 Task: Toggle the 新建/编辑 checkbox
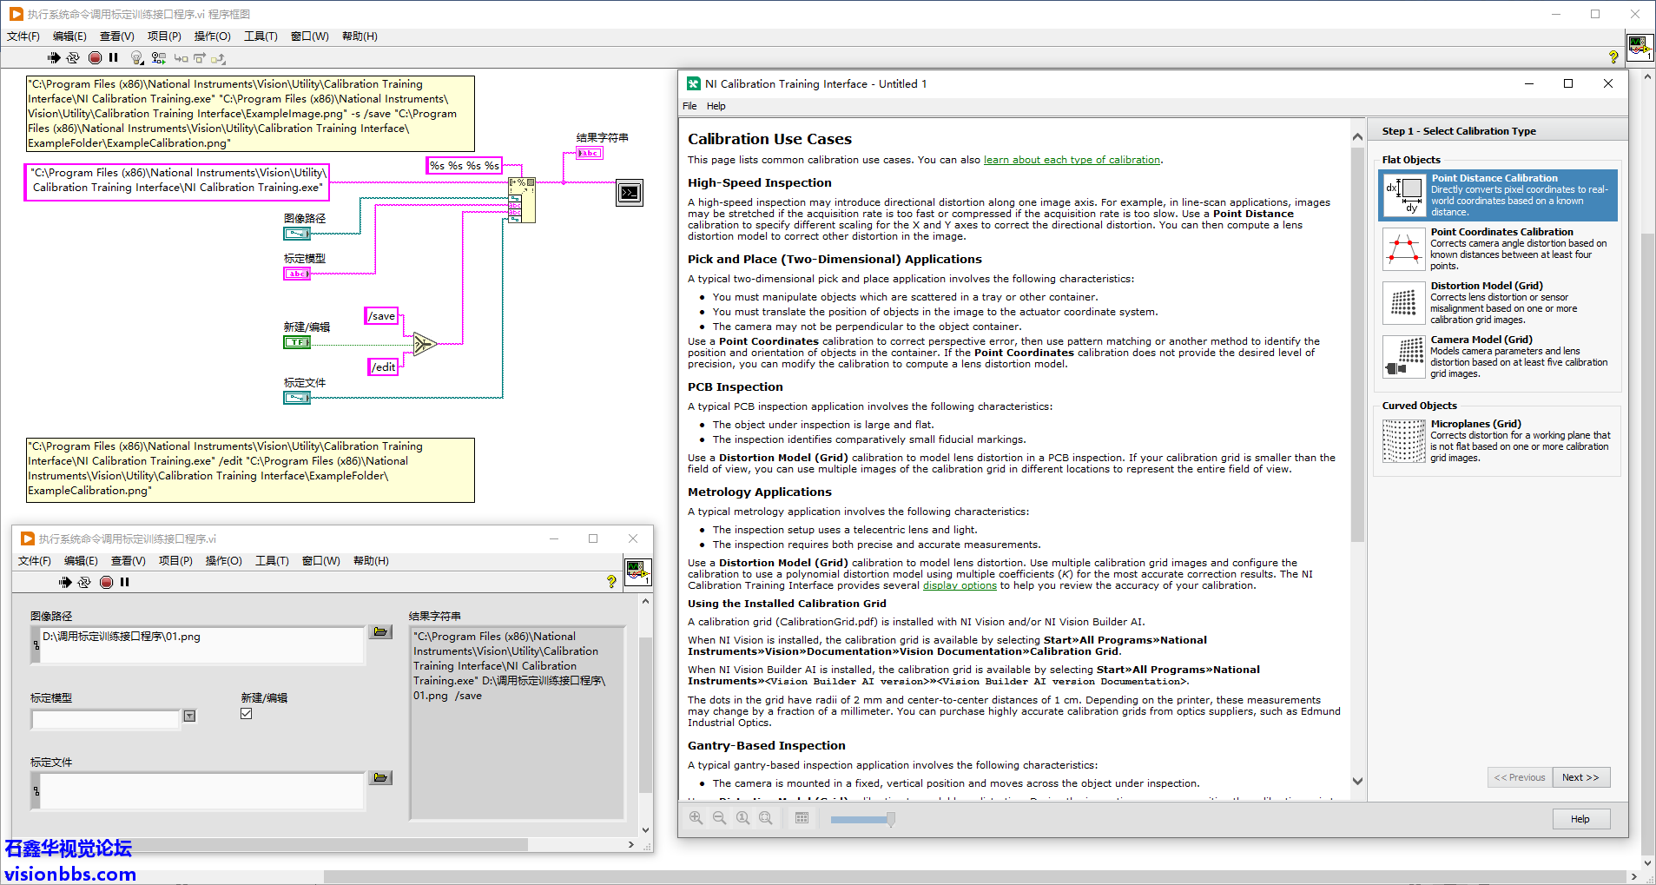[247, 713]
